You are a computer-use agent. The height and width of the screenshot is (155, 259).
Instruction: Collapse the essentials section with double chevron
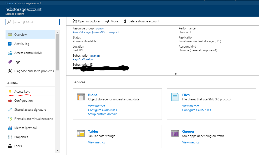(176, 74)
